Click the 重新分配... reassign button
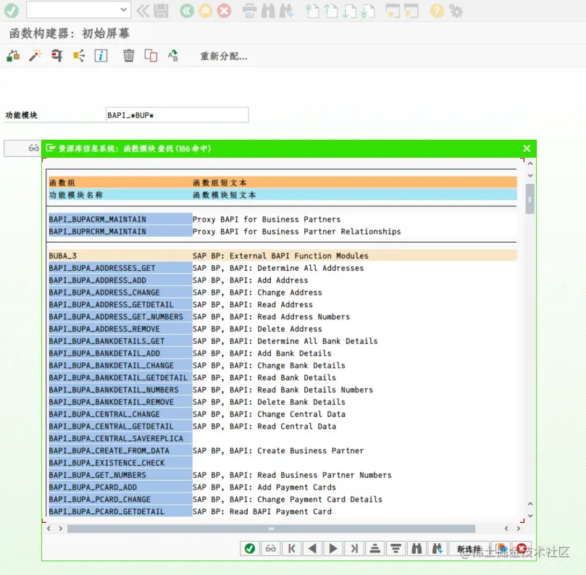The width and height of the screenshot is (586, 575). 224,56
